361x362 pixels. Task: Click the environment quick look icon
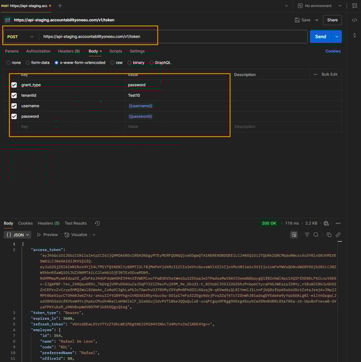pyautogui.click(x=354, y=6)
